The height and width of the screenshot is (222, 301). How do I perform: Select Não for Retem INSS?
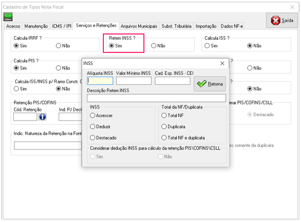tap(154, 46)
